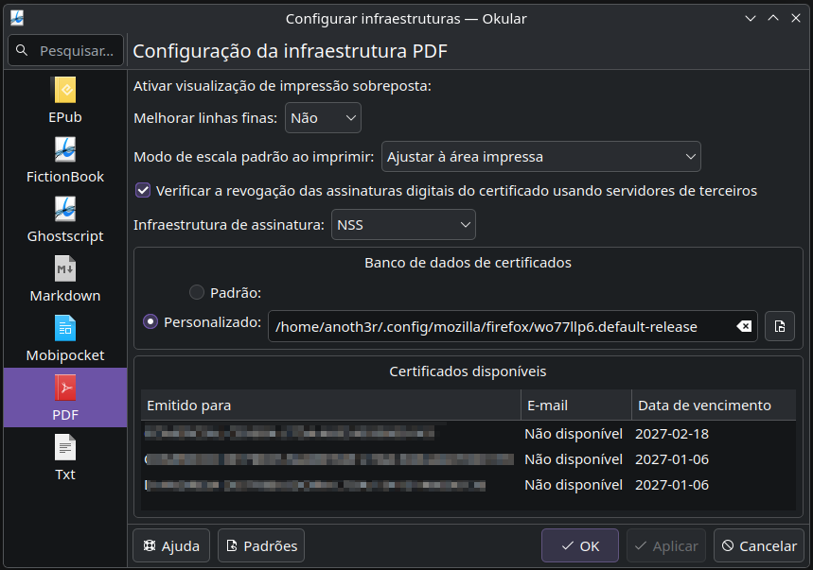The width and height of the screenshot is (813, 570).
Task: Expand the Melhorar linhas finas dropdown
Action: (x=323, y=118)
